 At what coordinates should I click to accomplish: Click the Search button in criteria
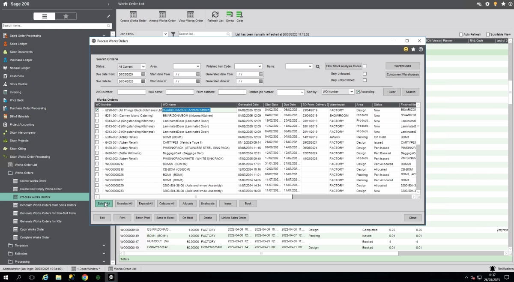(410, 92)
